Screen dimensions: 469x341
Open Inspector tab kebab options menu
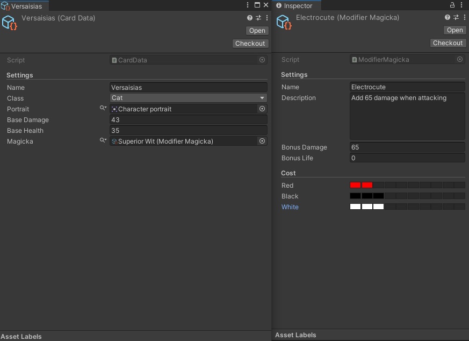pos(462,5)
